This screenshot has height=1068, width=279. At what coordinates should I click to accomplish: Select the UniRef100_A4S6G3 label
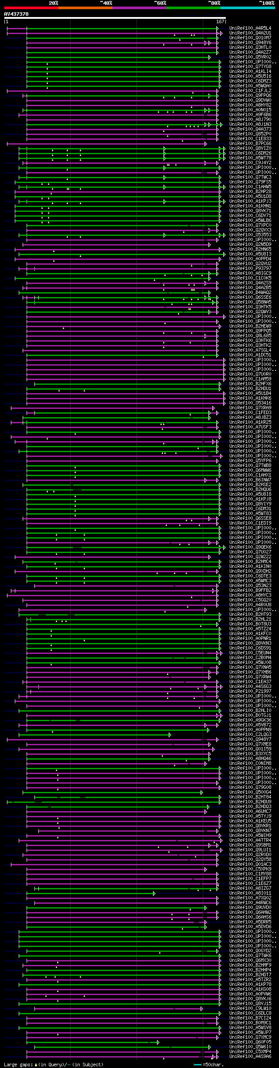250,687
